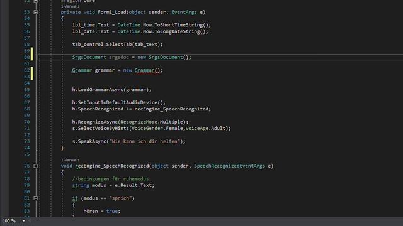Click 'h.RecognizeAsync(RecognizeMode.Multiple);' on line 70
This screenshot has width=403, height=226.
[x=130, y=122]
